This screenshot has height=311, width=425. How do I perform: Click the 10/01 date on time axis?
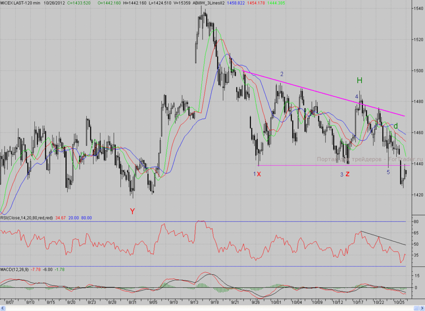click(276, 302)
